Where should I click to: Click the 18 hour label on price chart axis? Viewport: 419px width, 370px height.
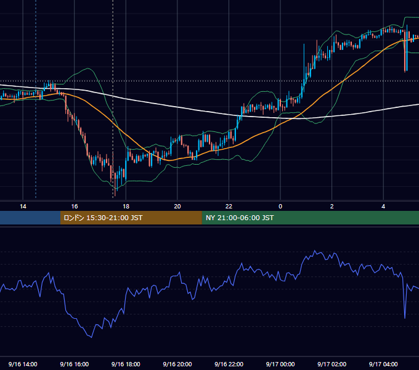pos(126,207)
